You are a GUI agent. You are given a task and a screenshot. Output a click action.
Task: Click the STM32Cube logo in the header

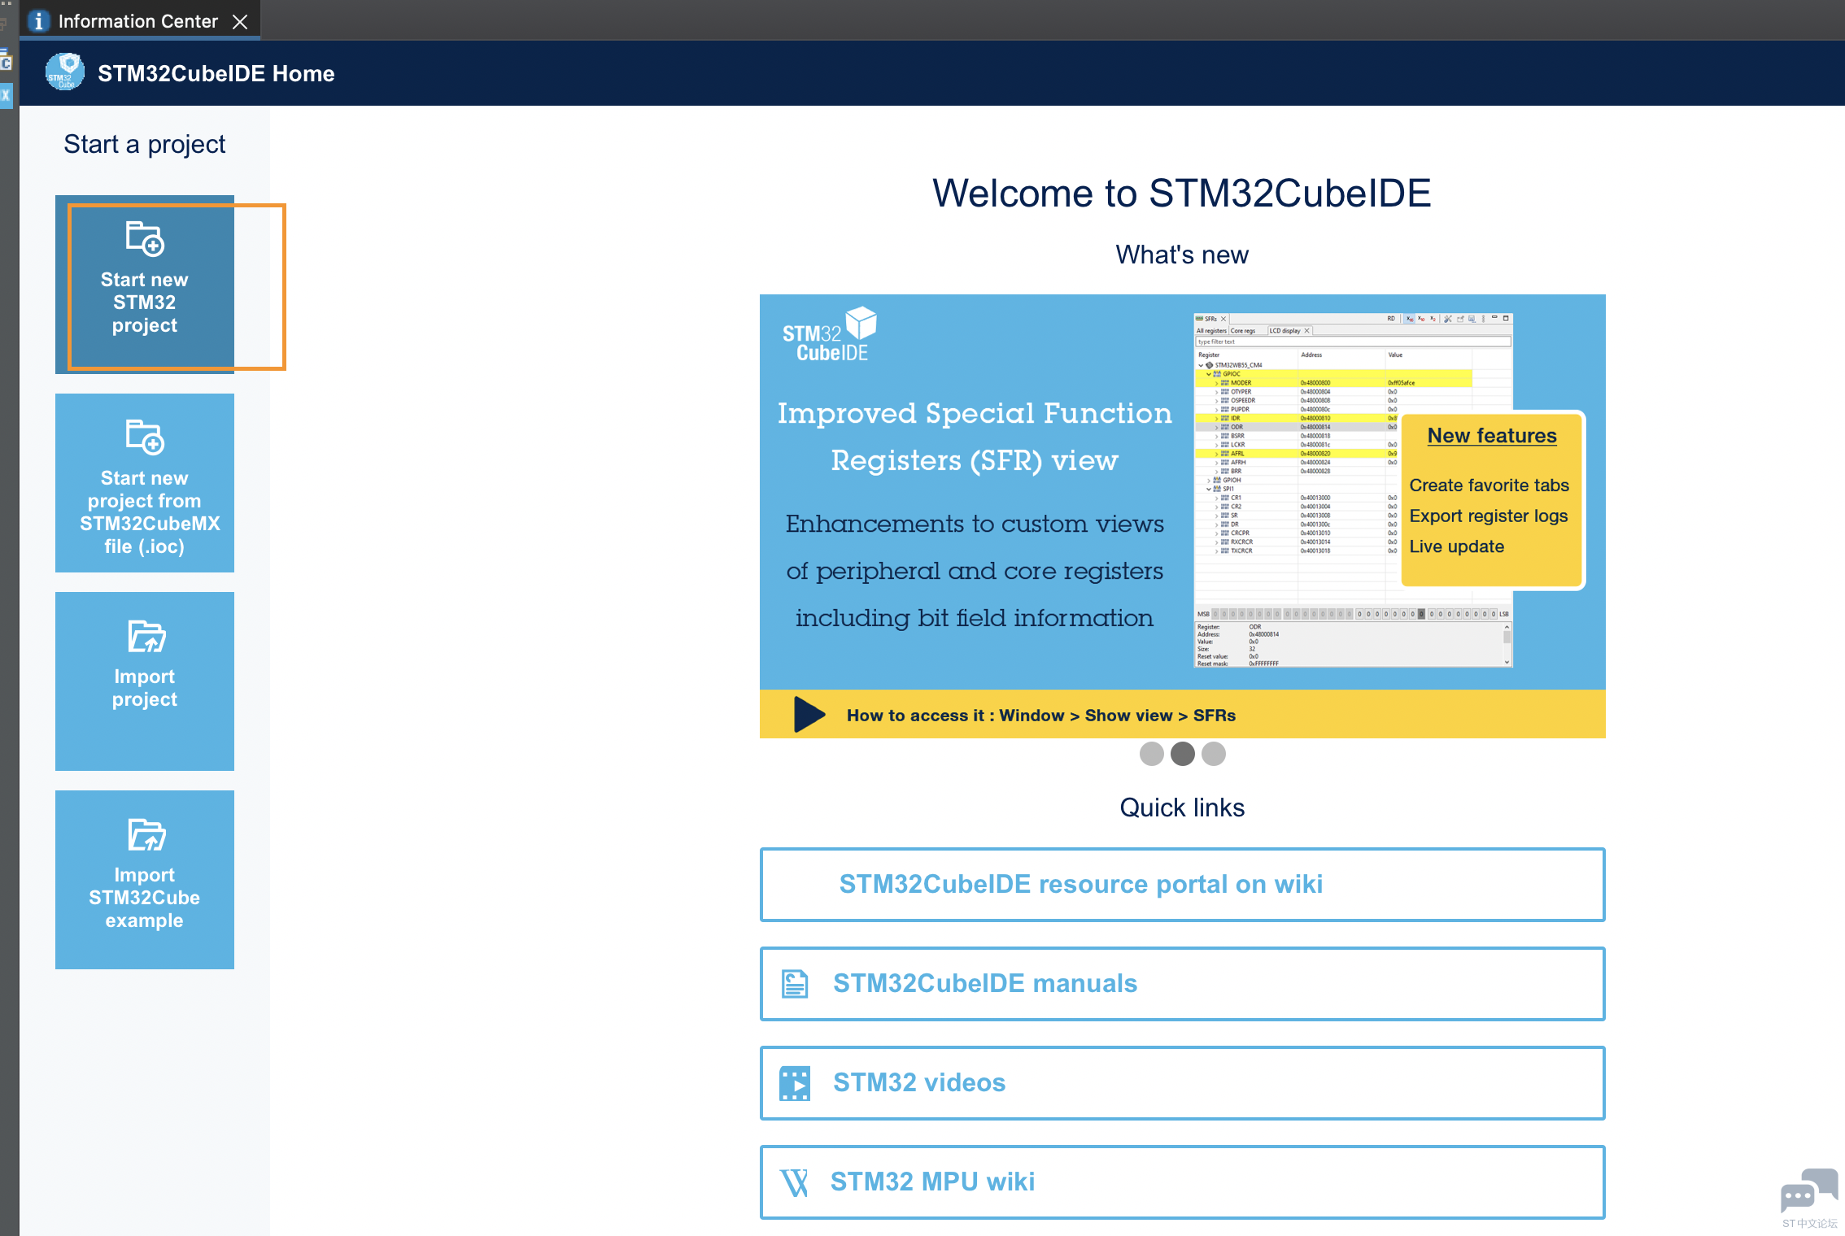click(x=65, y=72)
